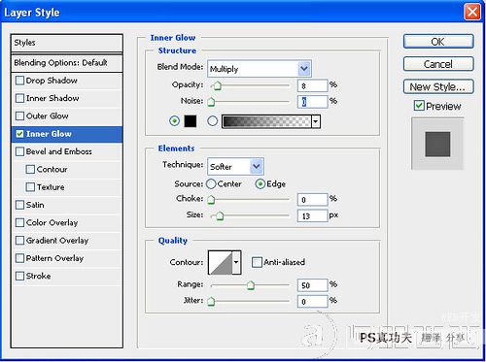The image size is (486, 362).
Task: Click the Noise percent input field
Action: point(313,102)
